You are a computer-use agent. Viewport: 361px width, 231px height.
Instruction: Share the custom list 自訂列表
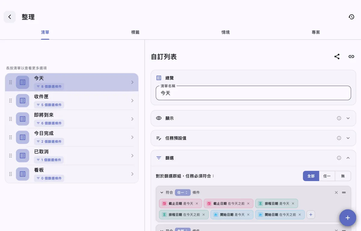(x=337, y=57)
